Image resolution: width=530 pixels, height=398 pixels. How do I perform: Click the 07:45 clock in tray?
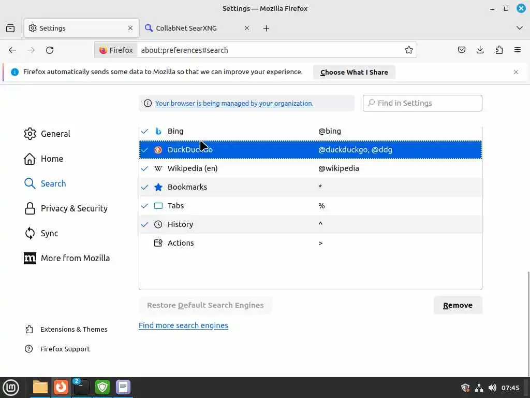point(510,388)
